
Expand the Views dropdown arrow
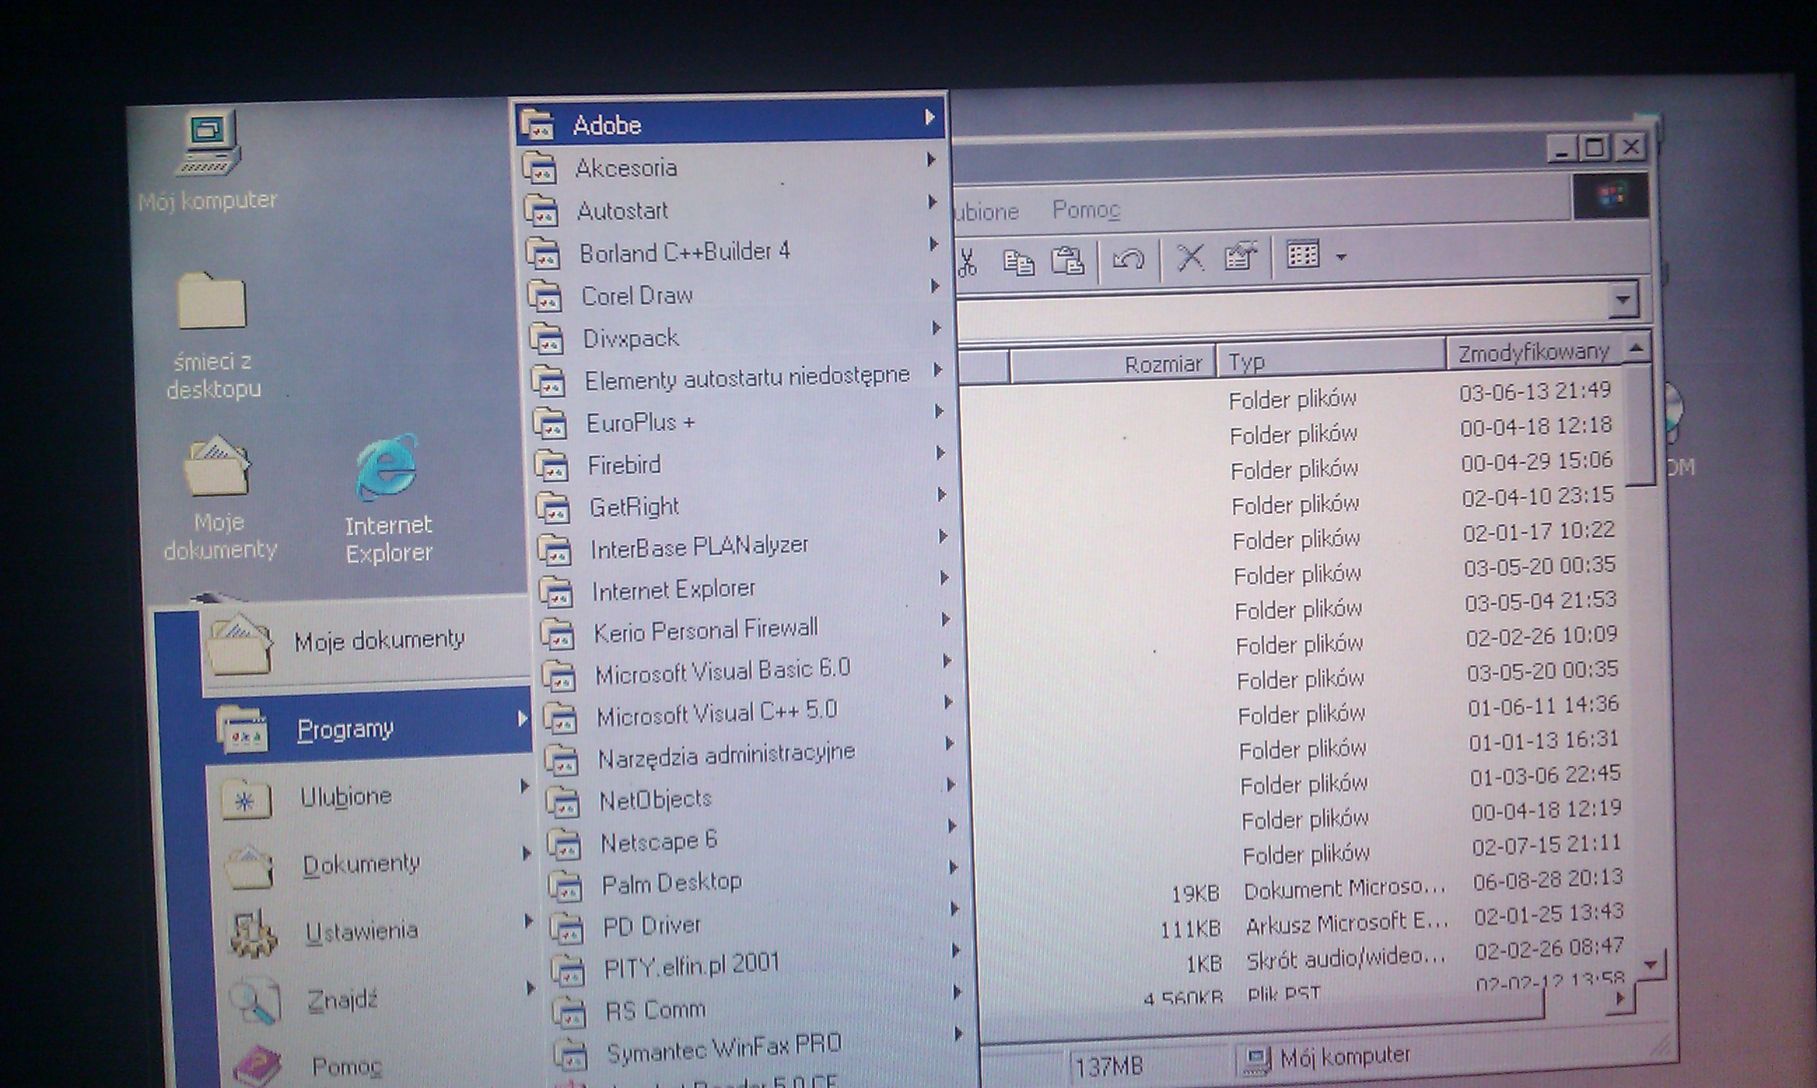click(1341, 257)
